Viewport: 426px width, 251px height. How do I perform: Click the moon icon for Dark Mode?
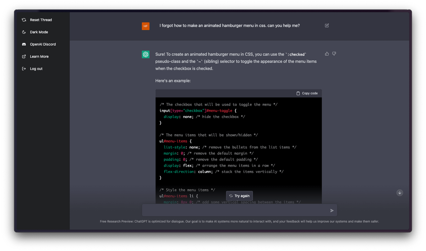click(x=24, y=32)
